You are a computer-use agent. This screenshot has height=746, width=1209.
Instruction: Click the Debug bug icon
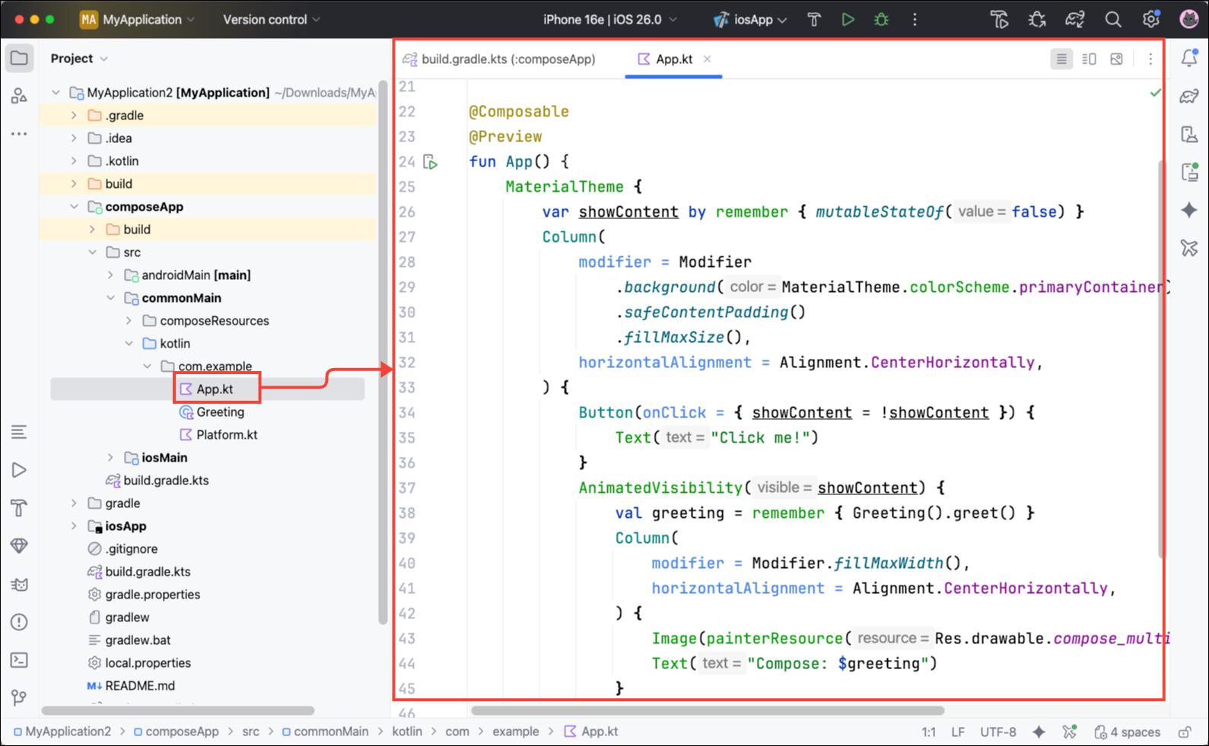click(881, 20)
